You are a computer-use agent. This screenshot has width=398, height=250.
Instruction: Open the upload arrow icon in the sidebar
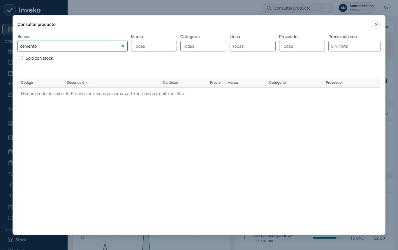coord(10,196)
